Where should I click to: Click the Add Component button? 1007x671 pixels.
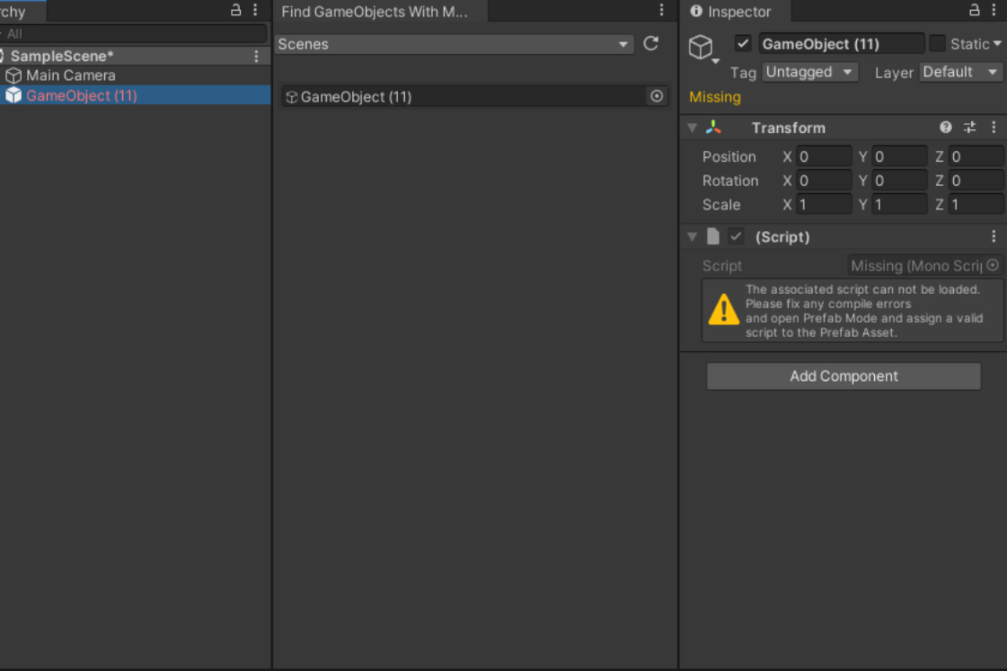click(x=843, y=376)
